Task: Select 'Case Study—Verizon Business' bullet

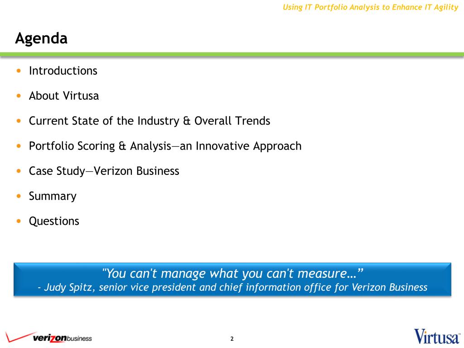Action: (x=104, y=171)
